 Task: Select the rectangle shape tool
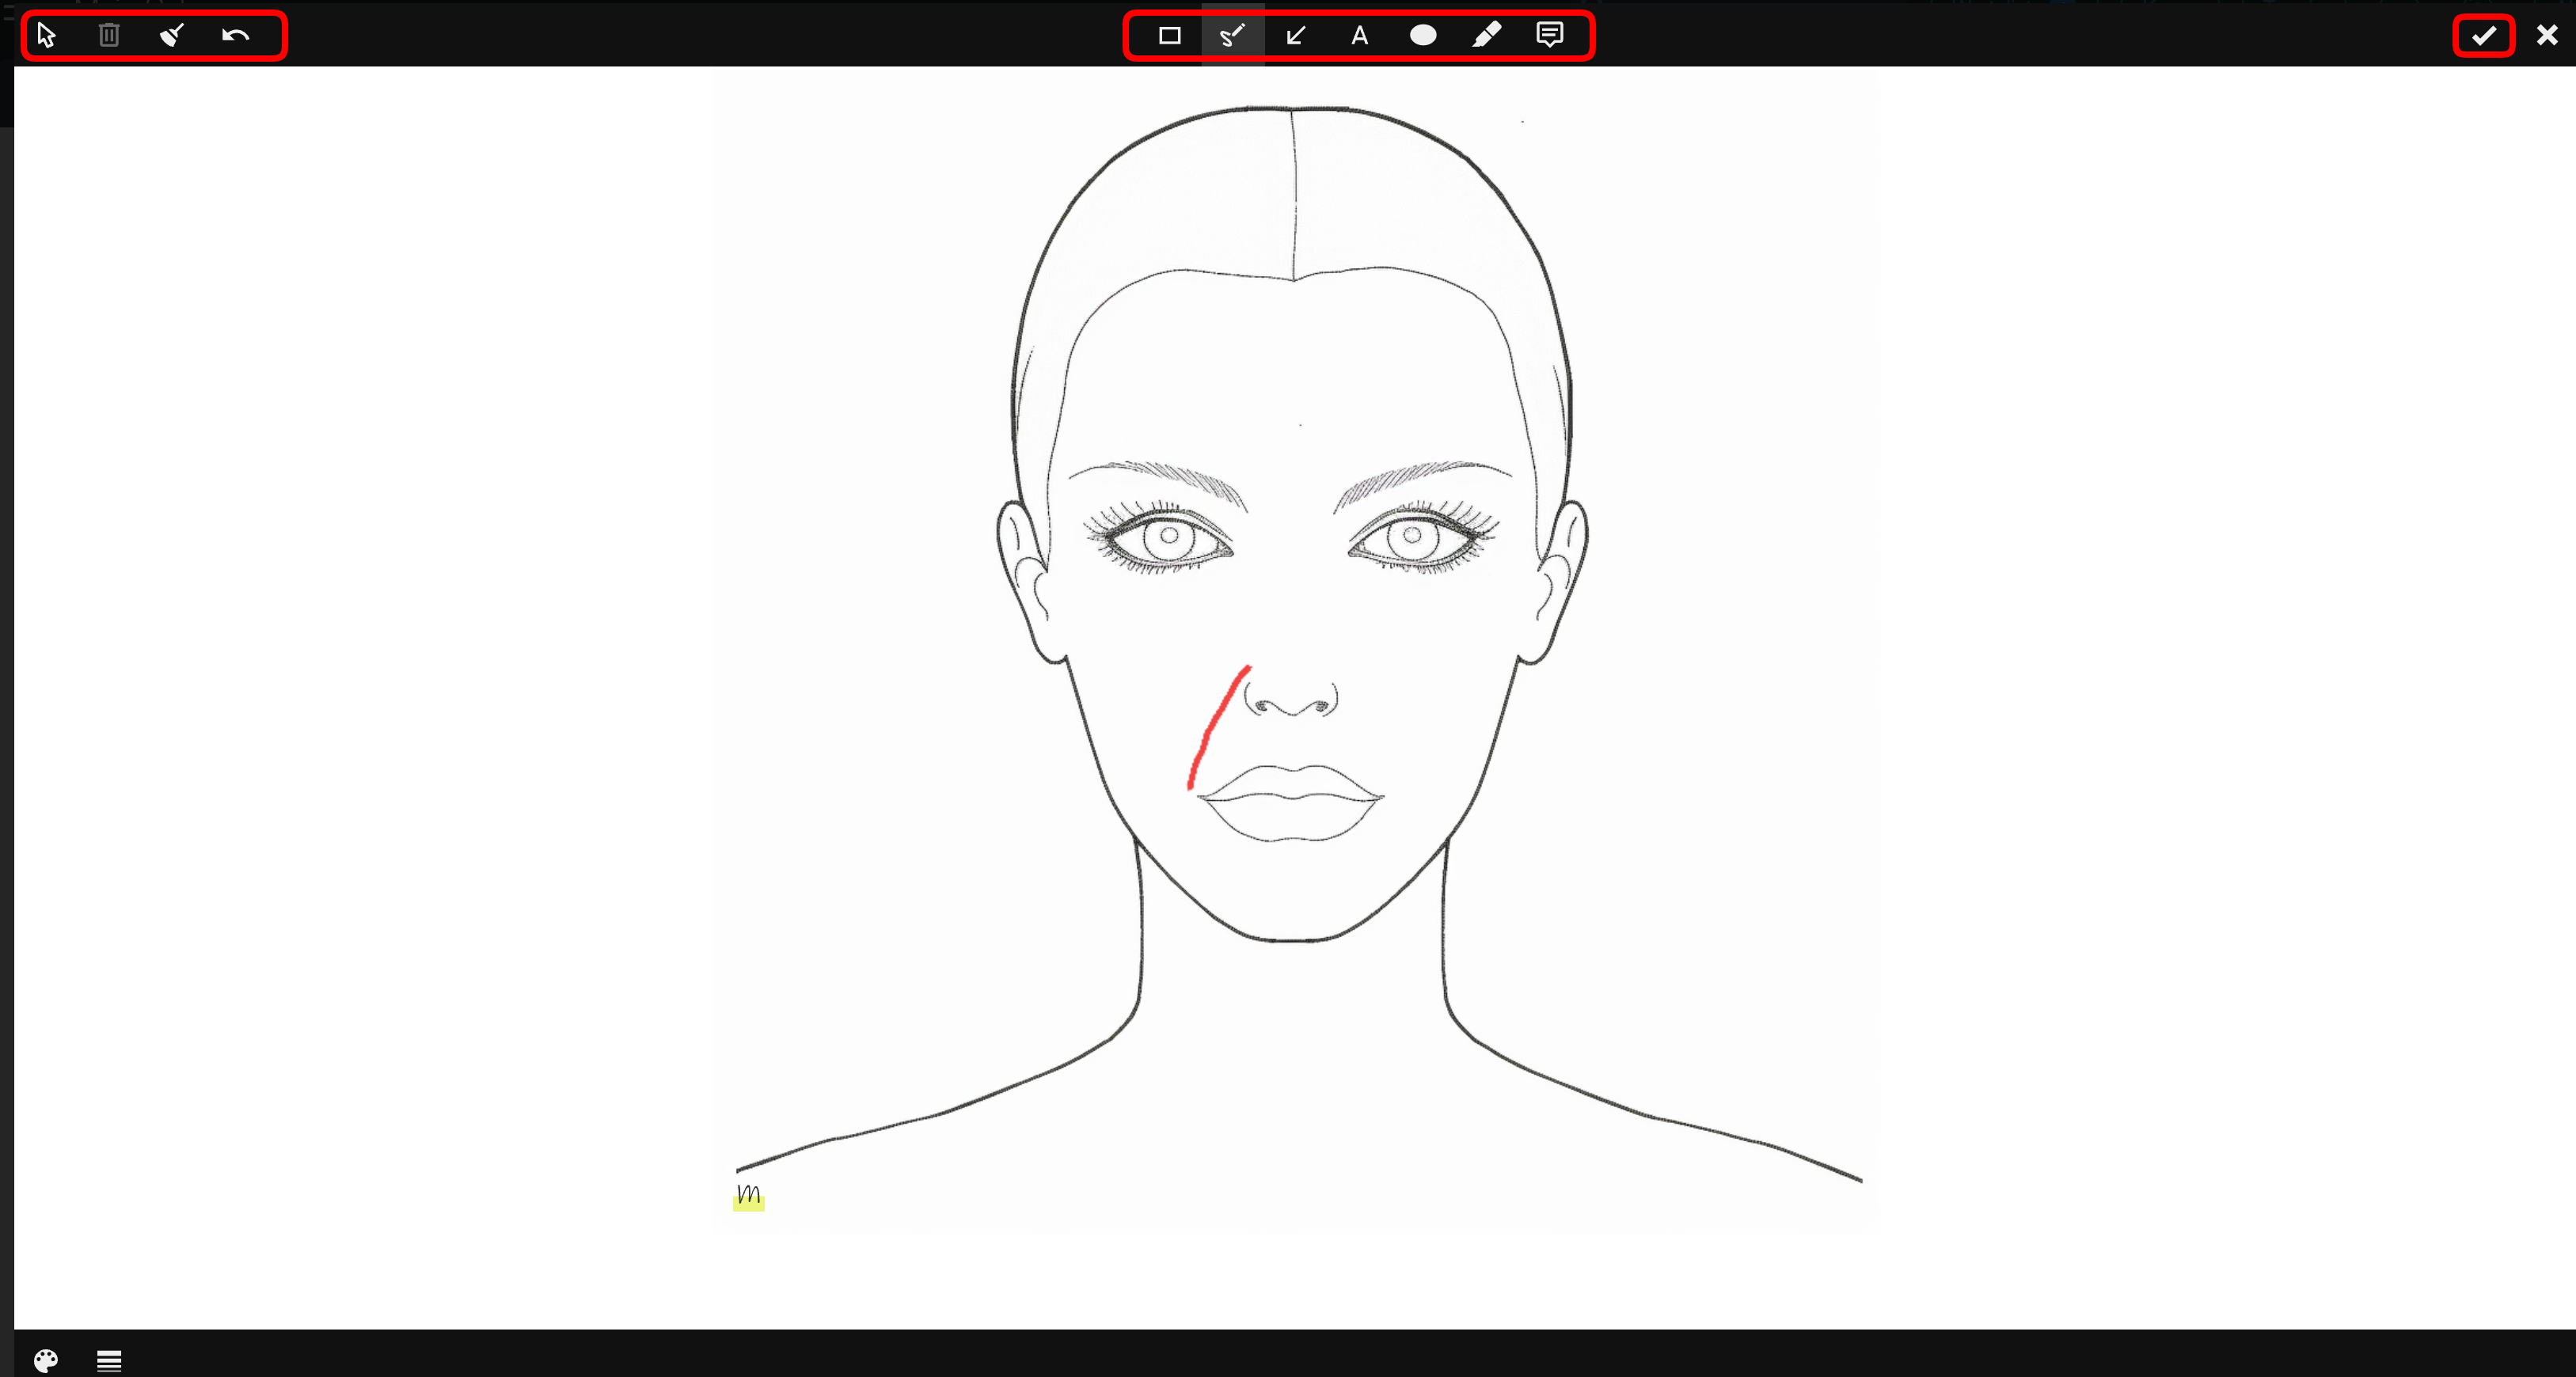click(x=1170, y=36)
